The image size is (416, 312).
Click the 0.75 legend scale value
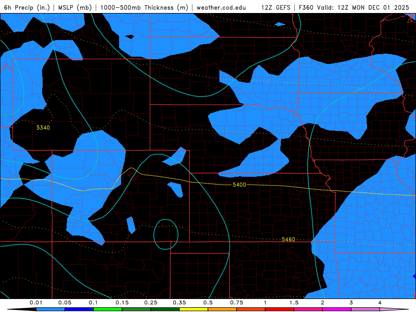tap(237, 303)
